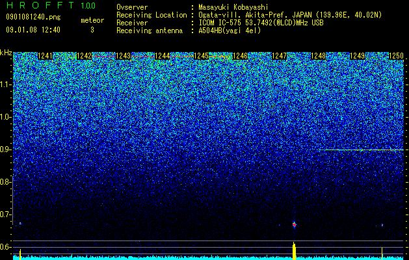Viewport: 409px width, 260px height.
Task: Click the observer name Masayuki Kobayashi
Action: click(x=233, y=7)
